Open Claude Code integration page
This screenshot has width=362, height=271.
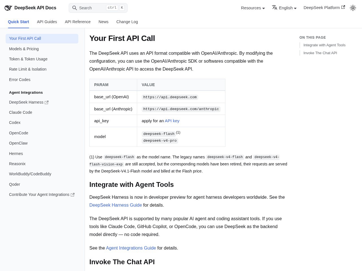[x=42, y=112]
